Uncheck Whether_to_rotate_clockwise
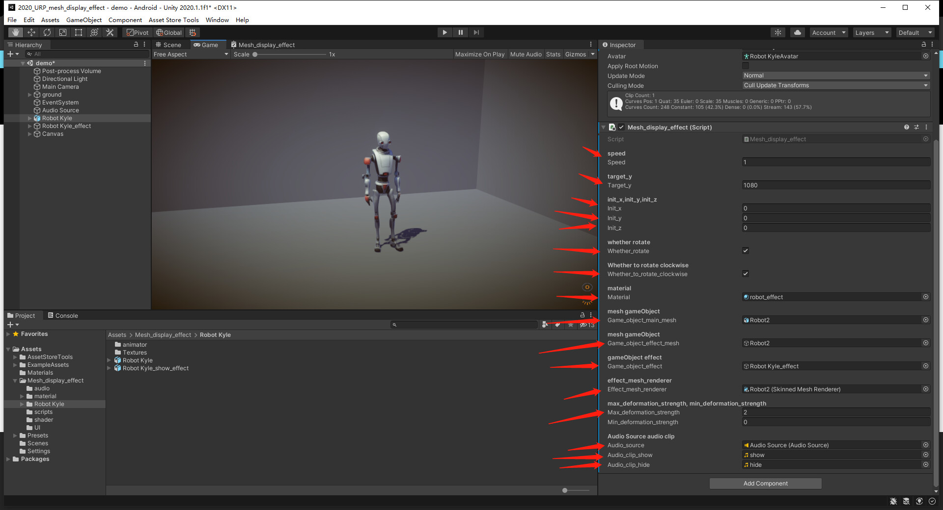Viewport: 943px width, 510px height. click(x=745, y=274)
